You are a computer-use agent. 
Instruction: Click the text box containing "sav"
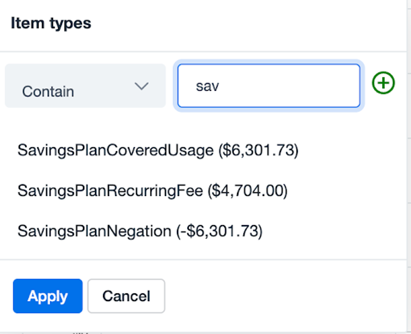pyautogui.click(x=269, y=86)
